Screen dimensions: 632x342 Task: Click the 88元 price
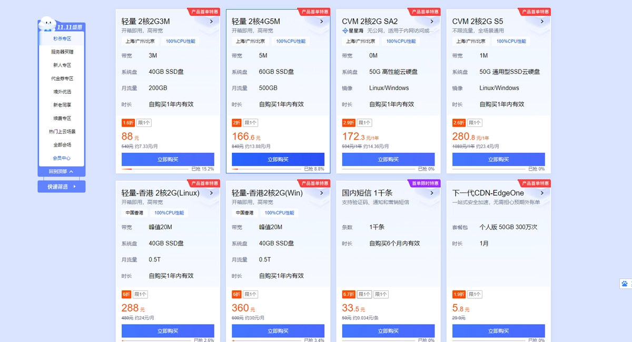(x=130, y=136)
